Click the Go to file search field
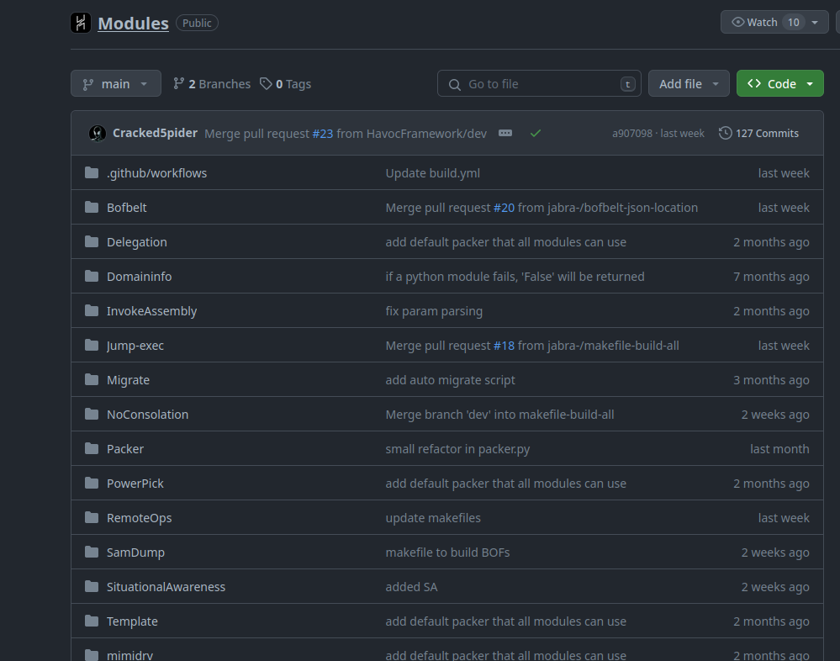Screen dimensions: 840x661 (539, 84)
